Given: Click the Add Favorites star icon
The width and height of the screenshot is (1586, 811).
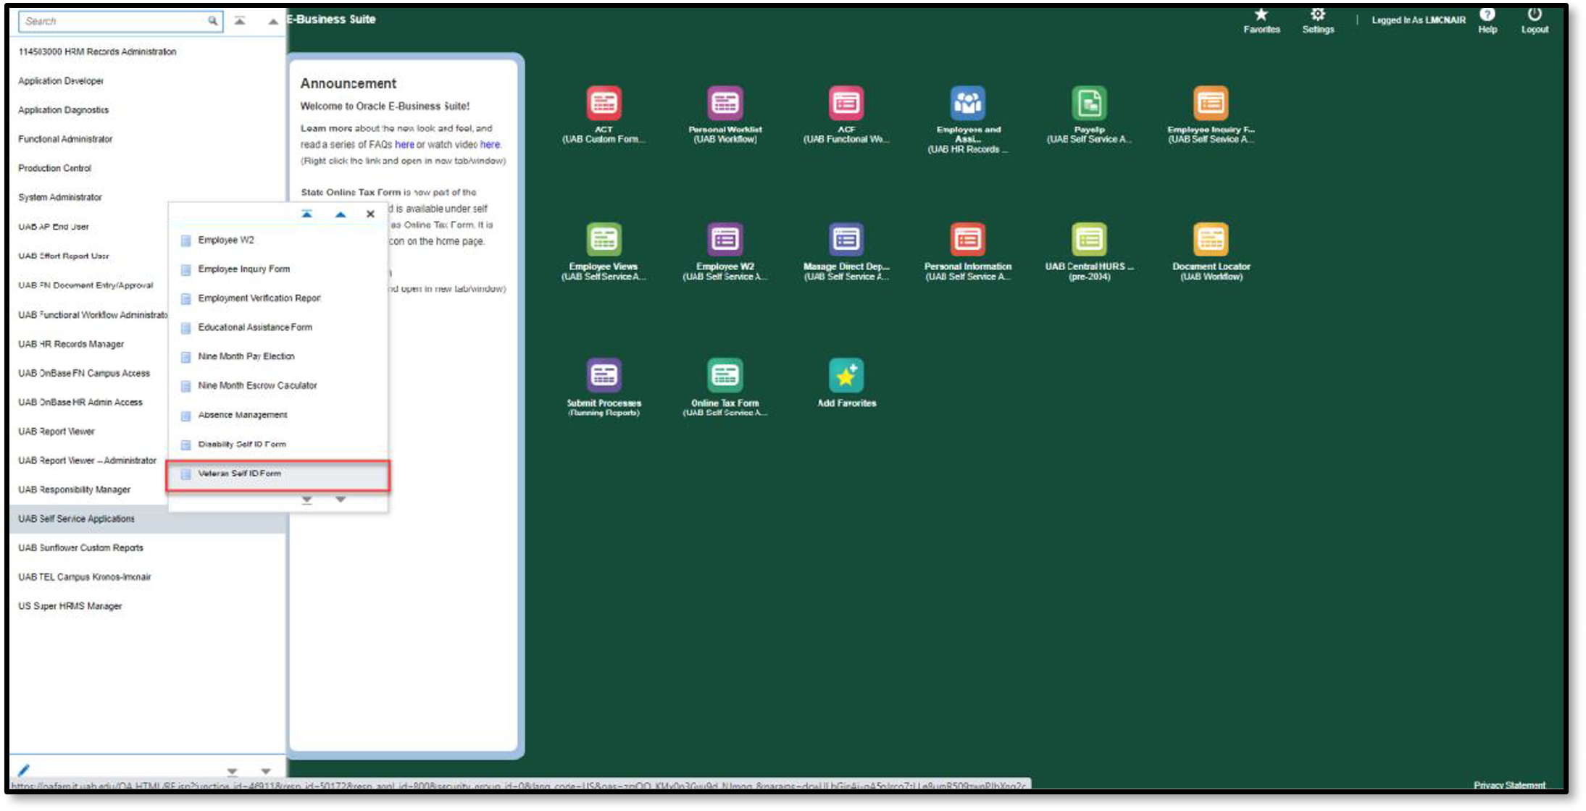Looking at the screenshot, I should click(x=846, y=376).
